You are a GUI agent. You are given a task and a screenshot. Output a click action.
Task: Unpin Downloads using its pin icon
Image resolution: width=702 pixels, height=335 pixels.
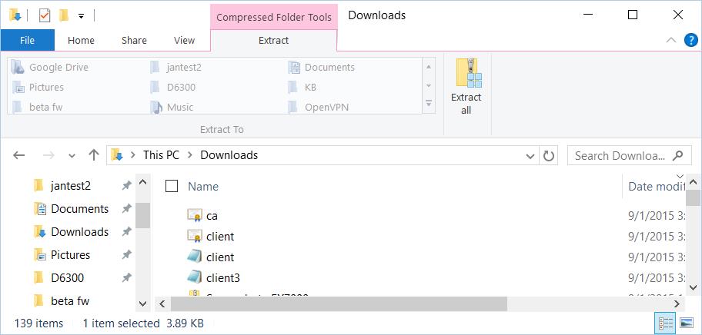click(126, 231)
